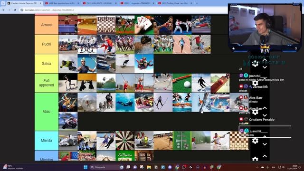Reload the tiermaker page
Viewport: 304px width, 171px height.
pyautogui.click(x=15, y=10)
